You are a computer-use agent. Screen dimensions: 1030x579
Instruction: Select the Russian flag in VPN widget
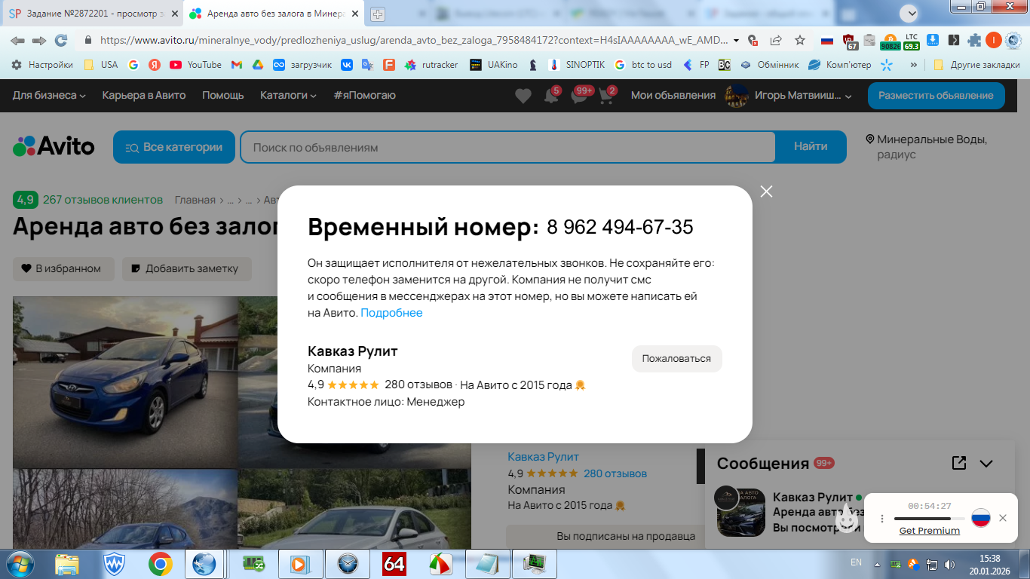tap(980, 518)
